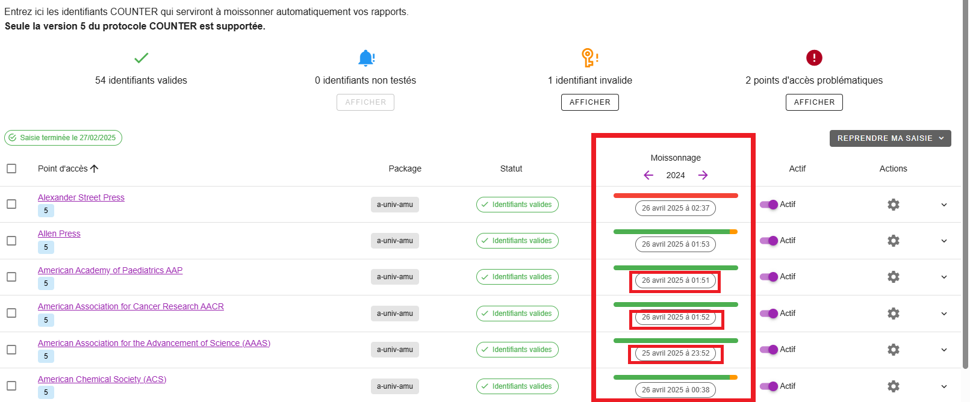Screen dimensions: 970x402
Task: Click the red harvest bar for Alexander Street Press
Action: pyautogui.click(x=676, y=196)
